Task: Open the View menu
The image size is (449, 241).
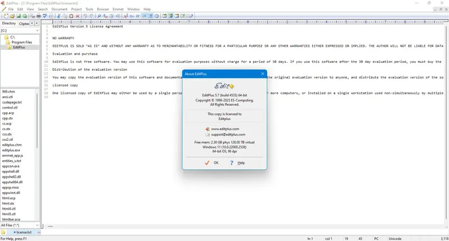Action: [30, 9]
